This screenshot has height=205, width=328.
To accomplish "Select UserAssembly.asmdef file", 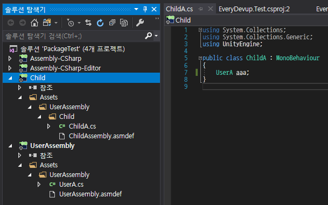I will click(90, 194).
